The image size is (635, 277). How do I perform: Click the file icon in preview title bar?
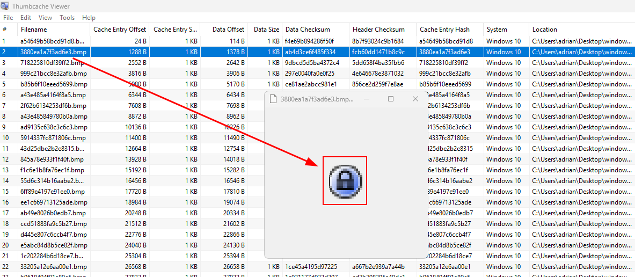point(273,99)
